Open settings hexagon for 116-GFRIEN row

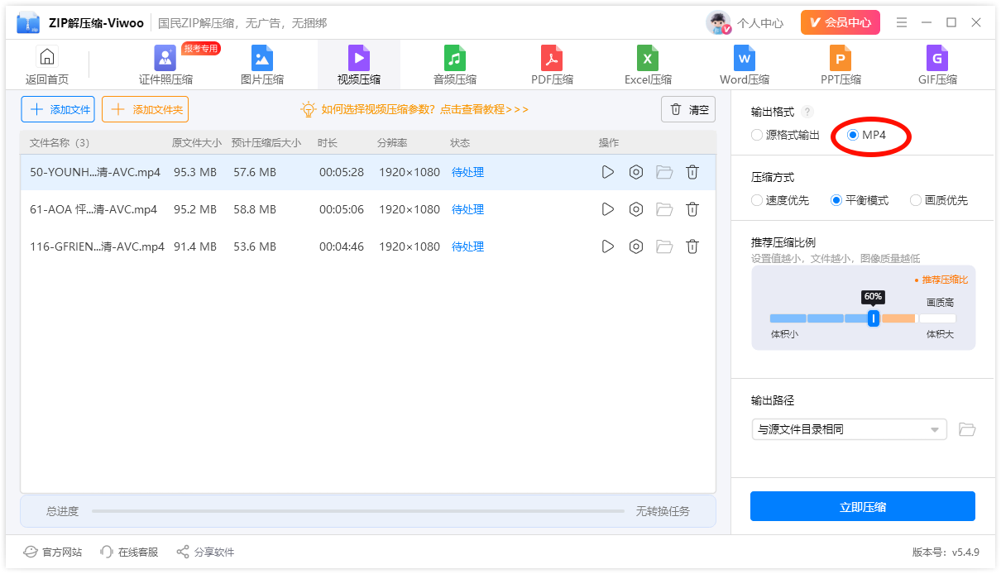point(636,246)
